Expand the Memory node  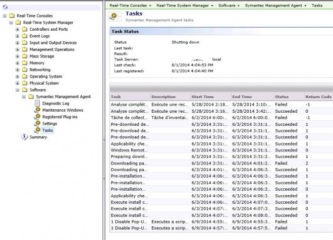[x=18, y=63]
